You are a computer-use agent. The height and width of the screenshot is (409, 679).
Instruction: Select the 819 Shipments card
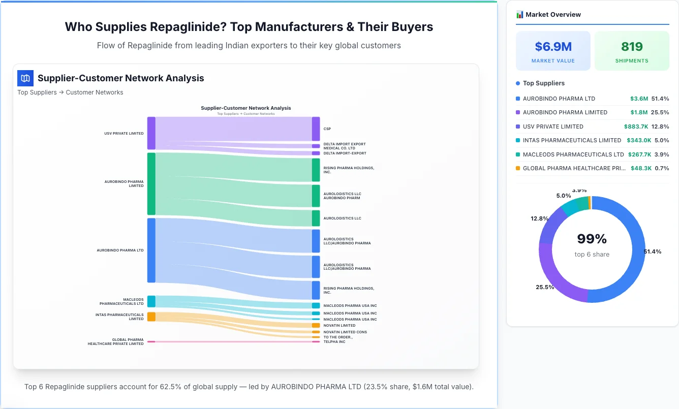point(632,50)
